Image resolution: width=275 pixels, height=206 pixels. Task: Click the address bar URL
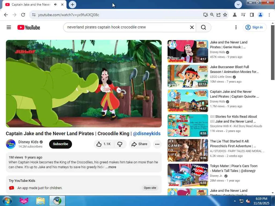pyautogui.click(x=68, y=15)
